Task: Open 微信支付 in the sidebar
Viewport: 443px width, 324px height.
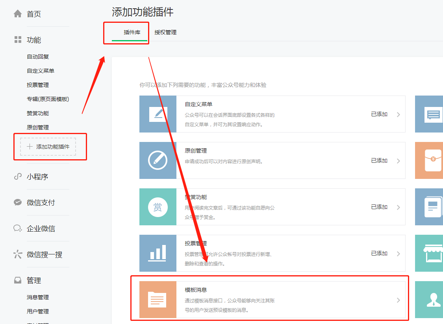Action: [x=41, y=202]
